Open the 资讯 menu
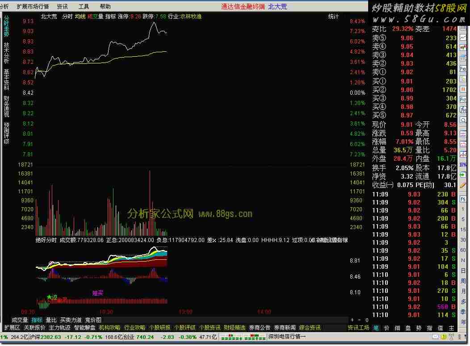470x346 pixels. (62, 6)
